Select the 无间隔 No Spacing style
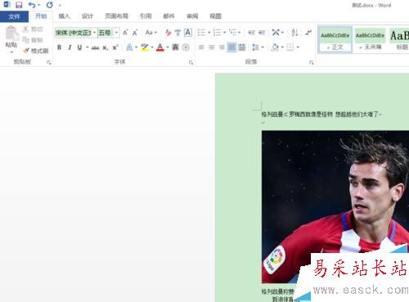Screen dimensions: 409x302 tap(370, 40)
